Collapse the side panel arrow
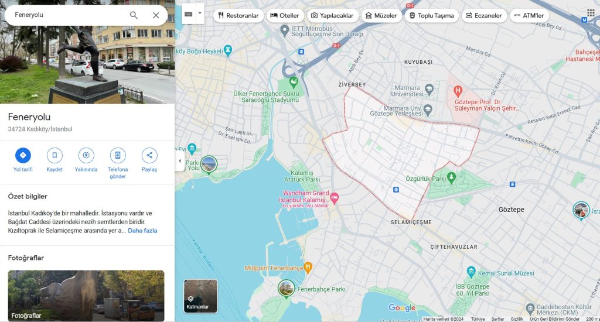 click(x=180, y=161)
